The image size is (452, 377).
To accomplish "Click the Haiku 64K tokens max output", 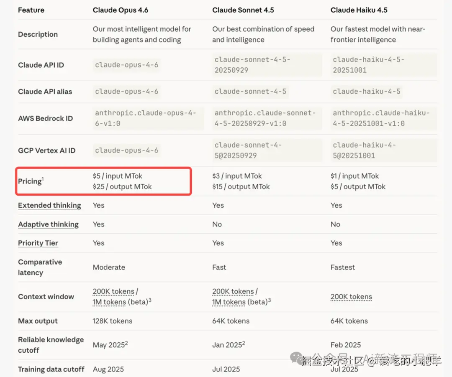I will pos(349,321).
